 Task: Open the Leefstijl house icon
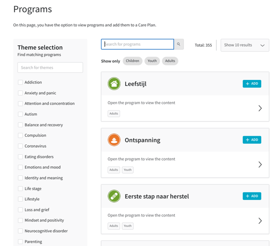[x=114, y=84]
